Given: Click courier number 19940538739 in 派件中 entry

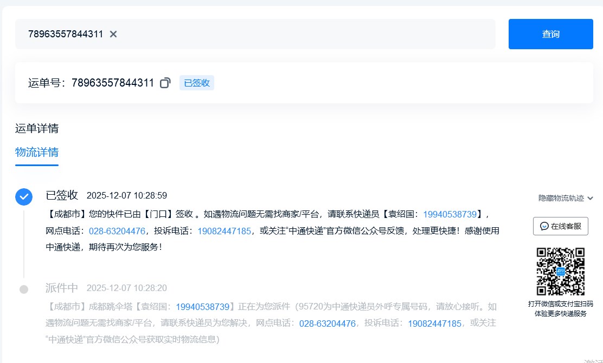Looking at the screenshot, I should coord(202,307).
